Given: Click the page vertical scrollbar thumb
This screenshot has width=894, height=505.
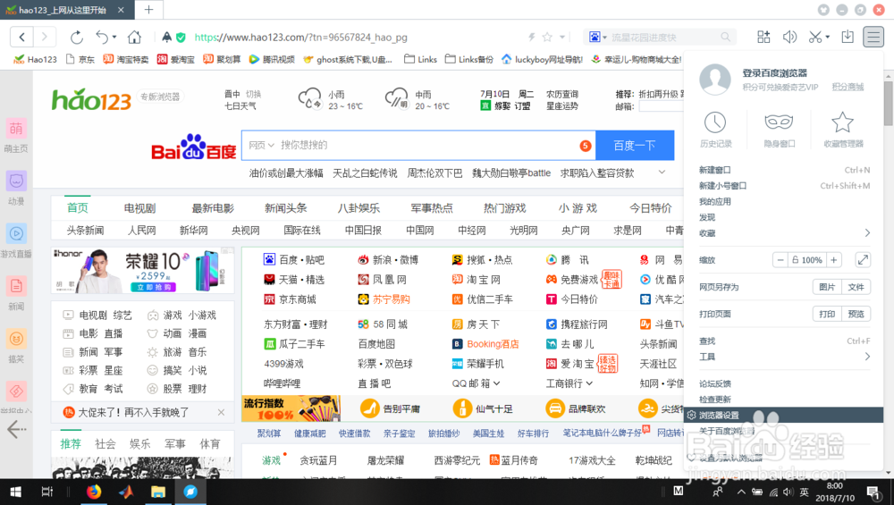Looking at the screenshot, I should point(888,103).
